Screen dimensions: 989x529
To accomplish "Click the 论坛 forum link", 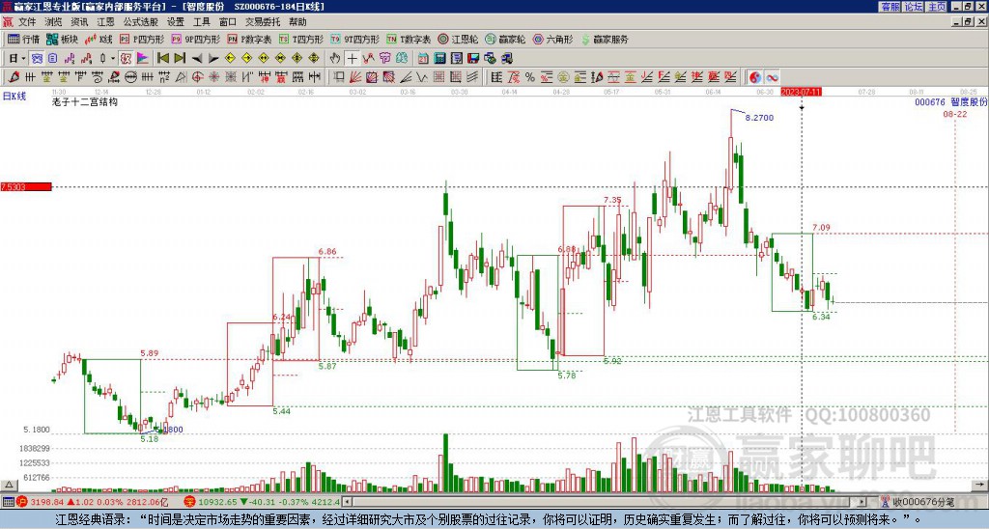I will tap(913, 7).
